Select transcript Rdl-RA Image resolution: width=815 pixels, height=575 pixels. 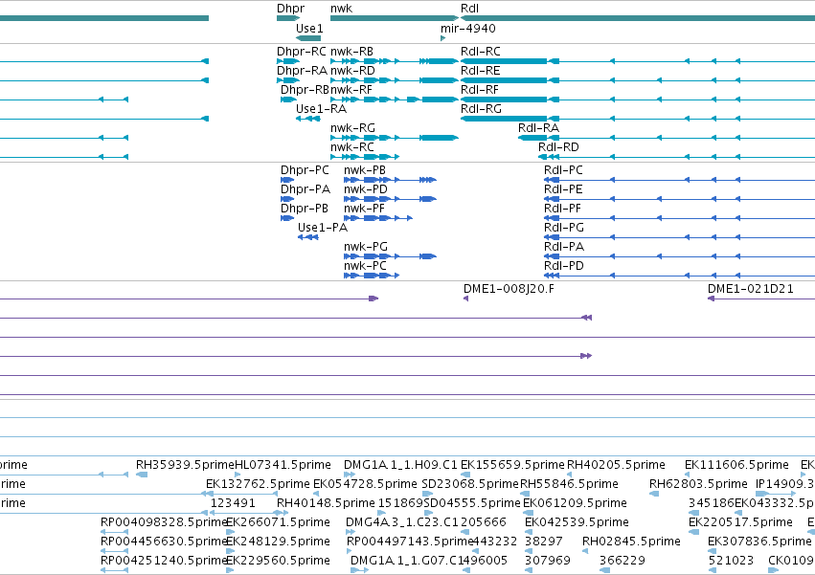538,128
